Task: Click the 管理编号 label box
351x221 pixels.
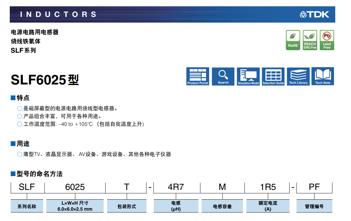Action: click(x=314, y=206)
